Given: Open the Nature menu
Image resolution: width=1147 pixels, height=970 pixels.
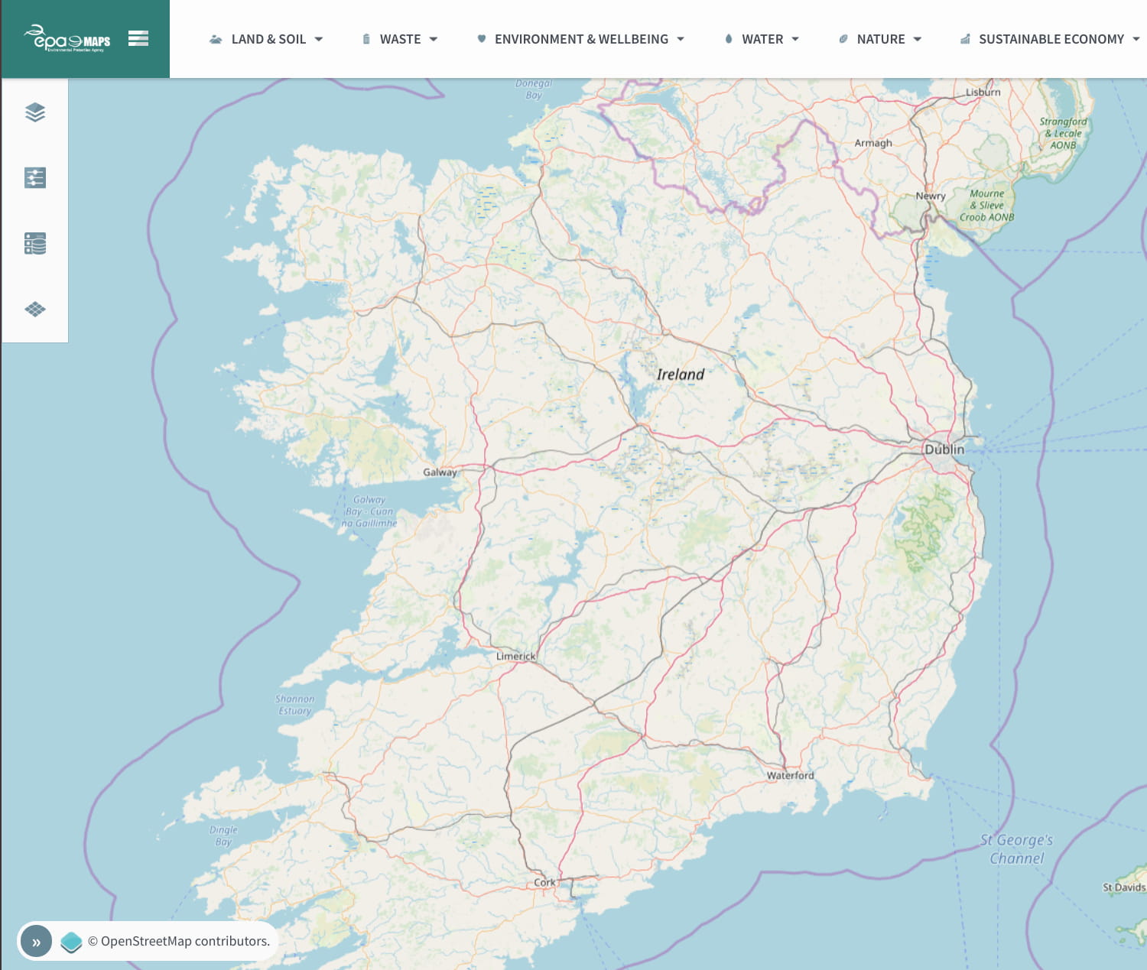Looking at the screenshot, I should click(x=881, y=39).
